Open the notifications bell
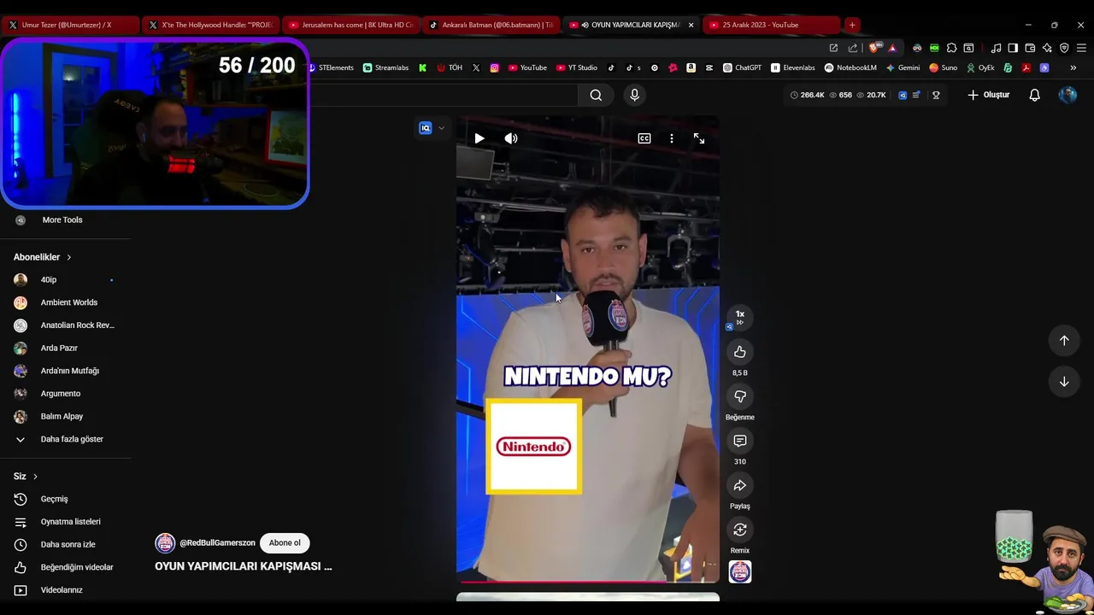1094x615 pixels. click(1034, 95)
